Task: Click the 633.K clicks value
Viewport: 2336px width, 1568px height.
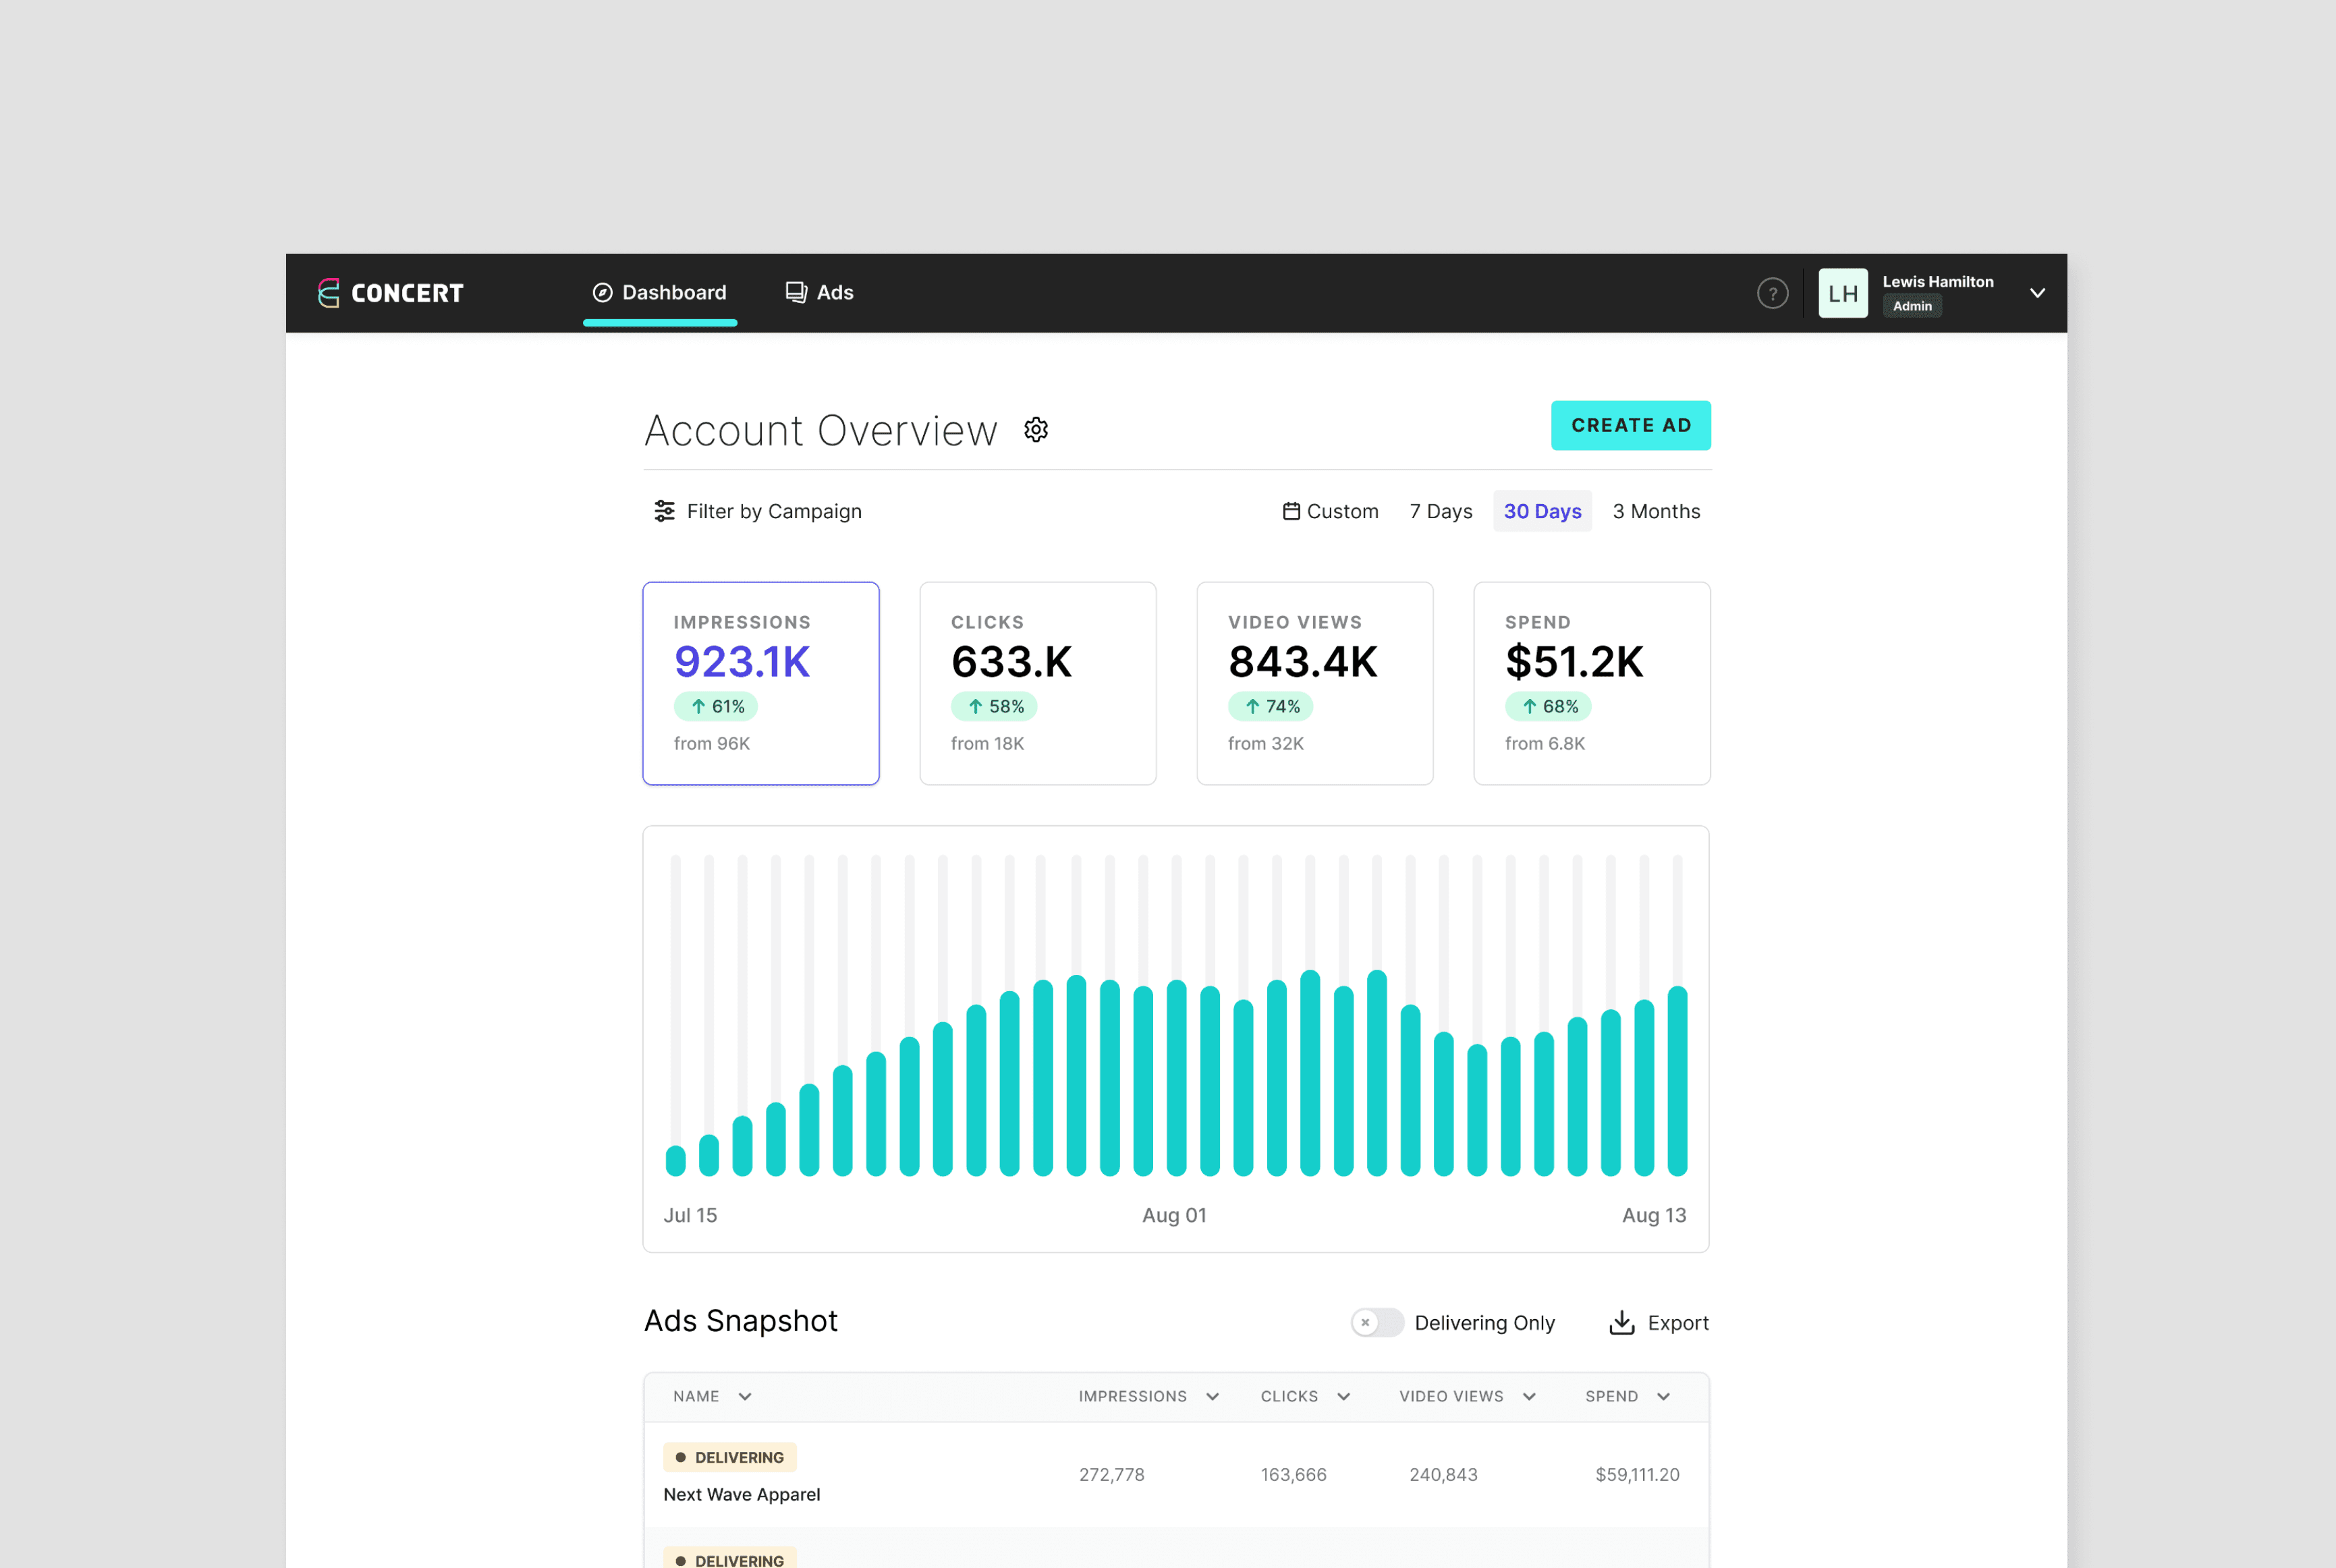Action: click(1011, 662)
